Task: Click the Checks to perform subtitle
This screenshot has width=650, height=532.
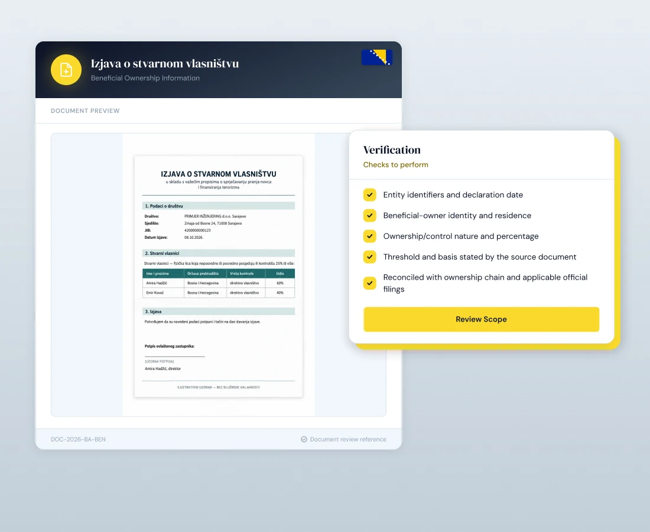Action: coord(395,164)
